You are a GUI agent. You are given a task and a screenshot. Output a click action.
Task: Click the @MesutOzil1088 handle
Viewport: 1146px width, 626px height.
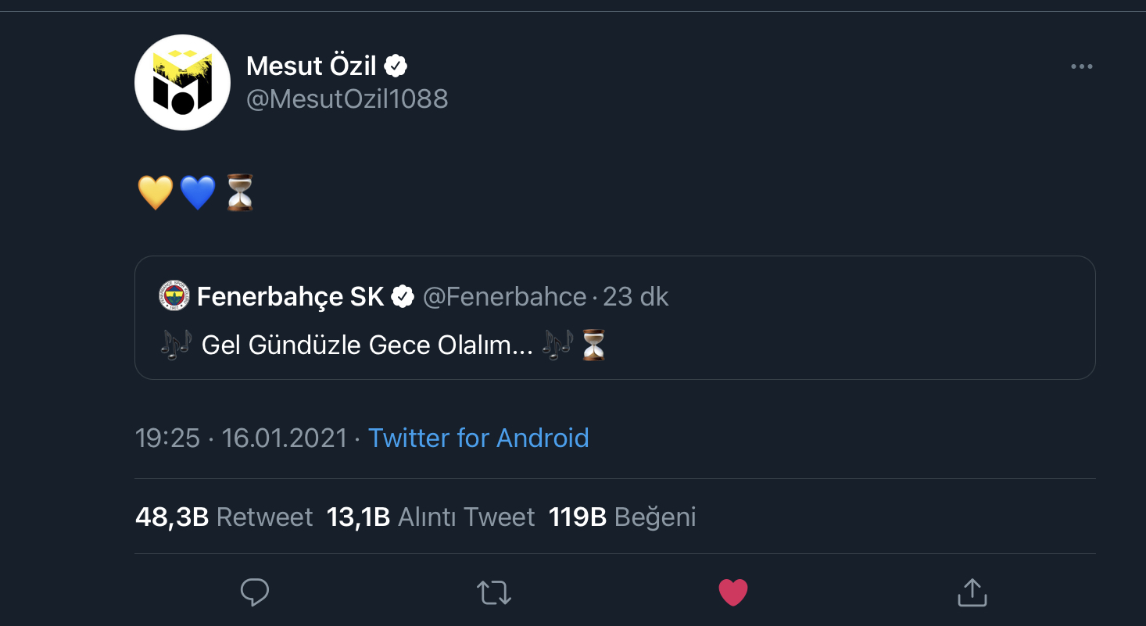click(x=347, y=99)
